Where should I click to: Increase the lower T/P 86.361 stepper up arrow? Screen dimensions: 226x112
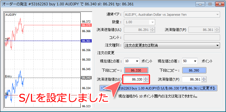[204, 78]
